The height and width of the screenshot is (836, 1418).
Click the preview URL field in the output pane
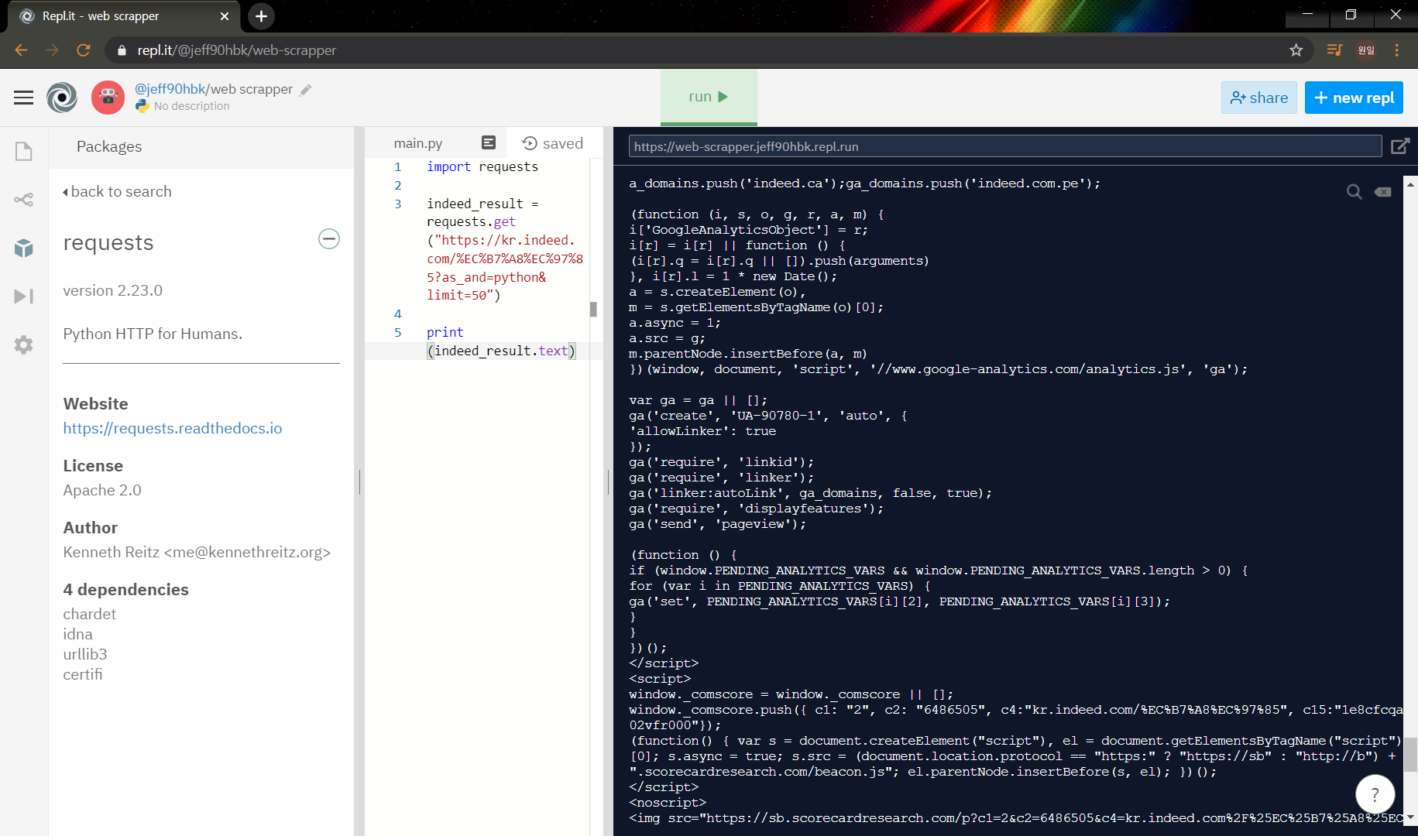1005,146
